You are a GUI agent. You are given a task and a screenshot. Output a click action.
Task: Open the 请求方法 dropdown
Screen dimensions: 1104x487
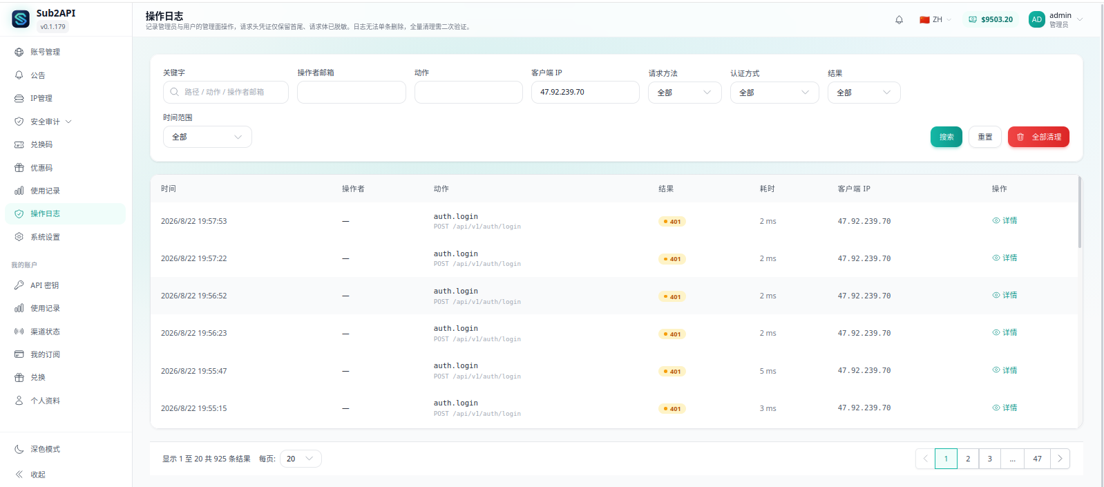coord(685,93)
